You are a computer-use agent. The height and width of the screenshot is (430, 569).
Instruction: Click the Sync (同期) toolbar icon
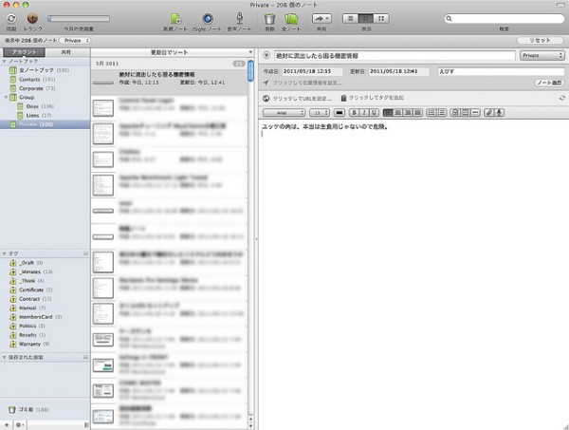click(x=10, y=17)
